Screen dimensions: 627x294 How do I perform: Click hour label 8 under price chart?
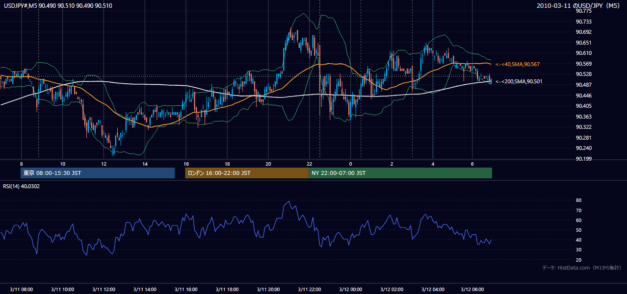[x=22, y=164]
